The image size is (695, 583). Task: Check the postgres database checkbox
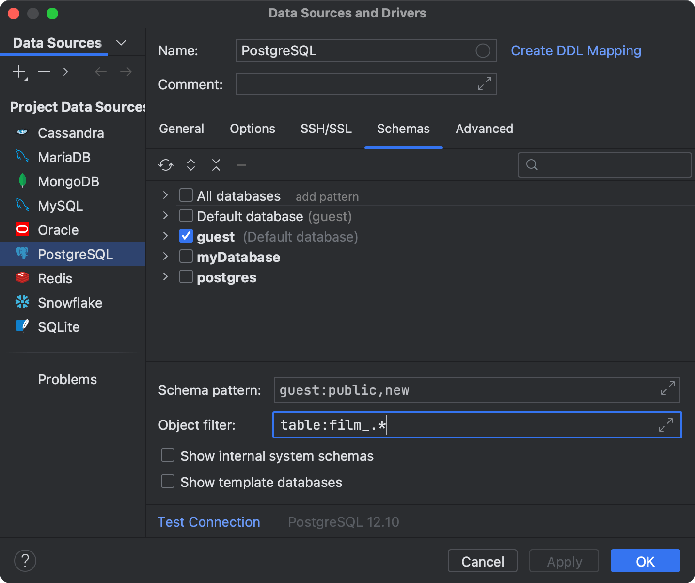tap(186, 276)
